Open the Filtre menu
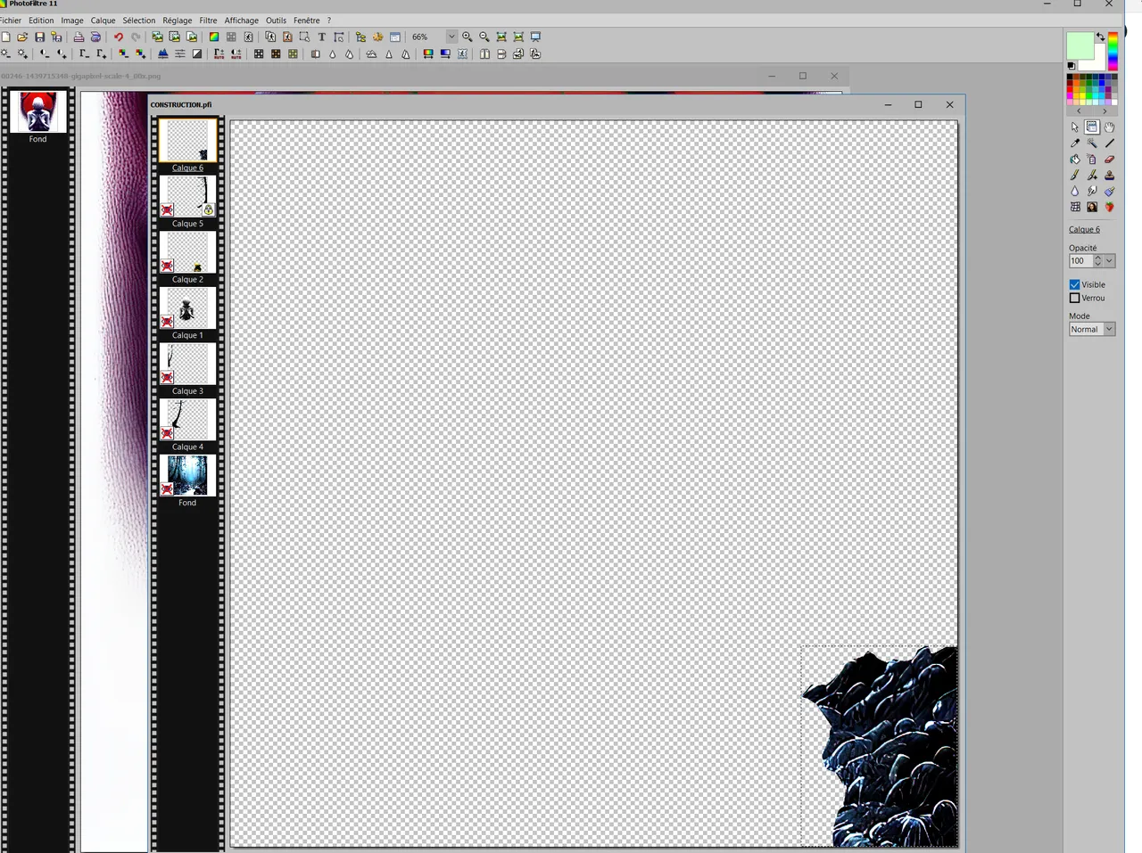1142x853 pixels. click(208, 21)
